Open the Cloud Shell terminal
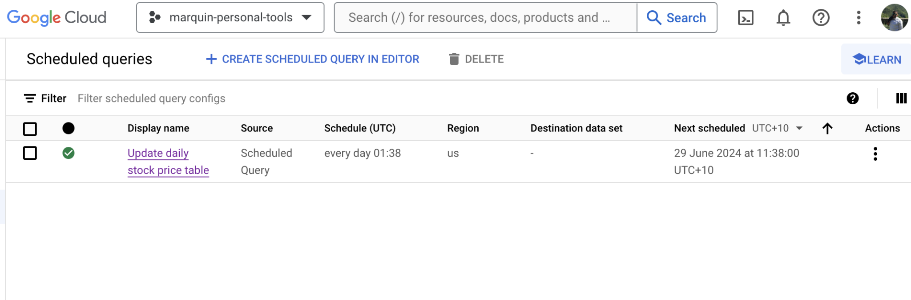 click(x=746, y=18)
